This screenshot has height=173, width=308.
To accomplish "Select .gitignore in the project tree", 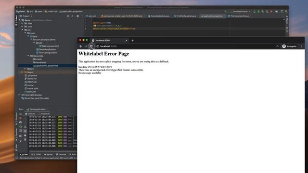I will pyautogui.click(x=32, y=75).
